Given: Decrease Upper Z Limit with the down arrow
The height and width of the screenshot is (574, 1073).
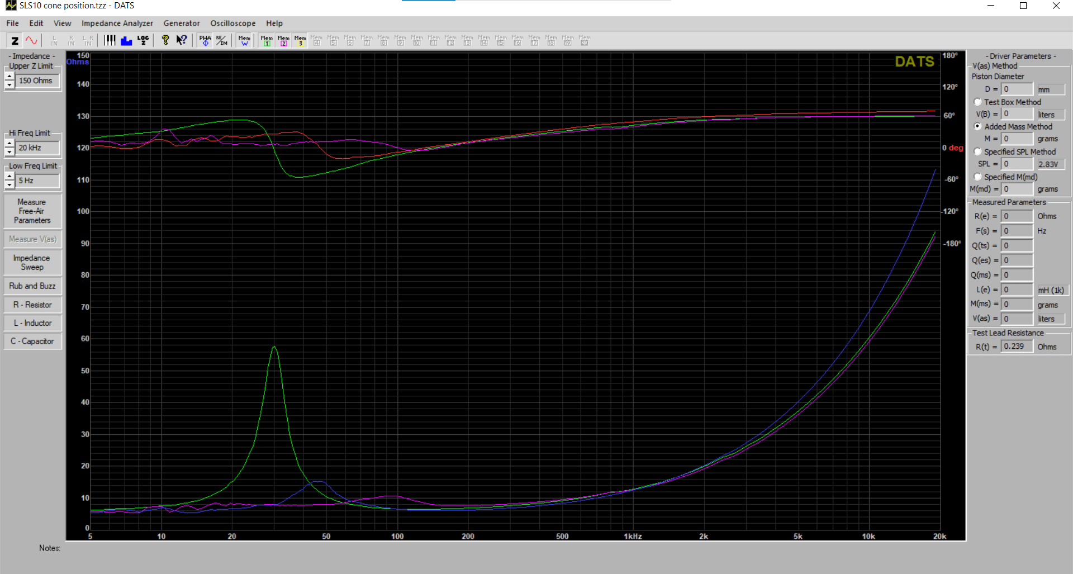Looking at the screenshot, I should point(10,85).
